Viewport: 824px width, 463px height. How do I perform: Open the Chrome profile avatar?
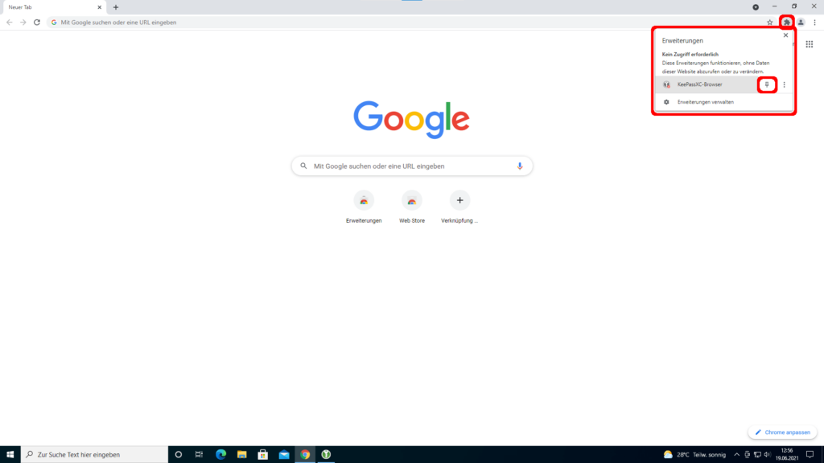[801, 23]
